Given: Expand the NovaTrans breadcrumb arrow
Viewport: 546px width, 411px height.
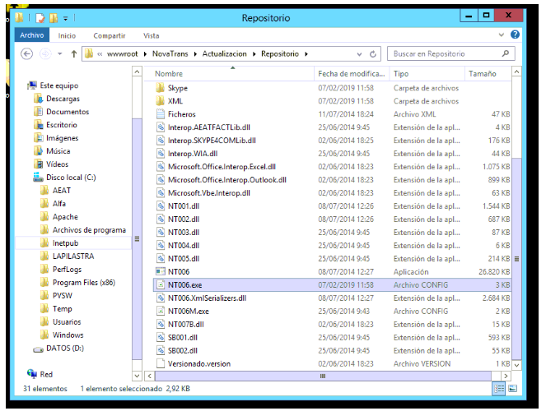Looking at the screenshot, I should click(x=195, y=54).
